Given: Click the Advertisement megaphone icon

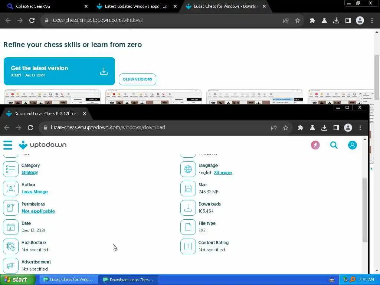Looking at the screenshot, I should [11, 266].
